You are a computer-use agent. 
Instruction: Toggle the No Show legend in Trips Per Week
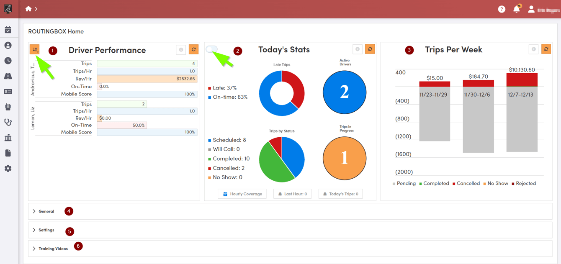pyautogui.click(x=495, y=183)
